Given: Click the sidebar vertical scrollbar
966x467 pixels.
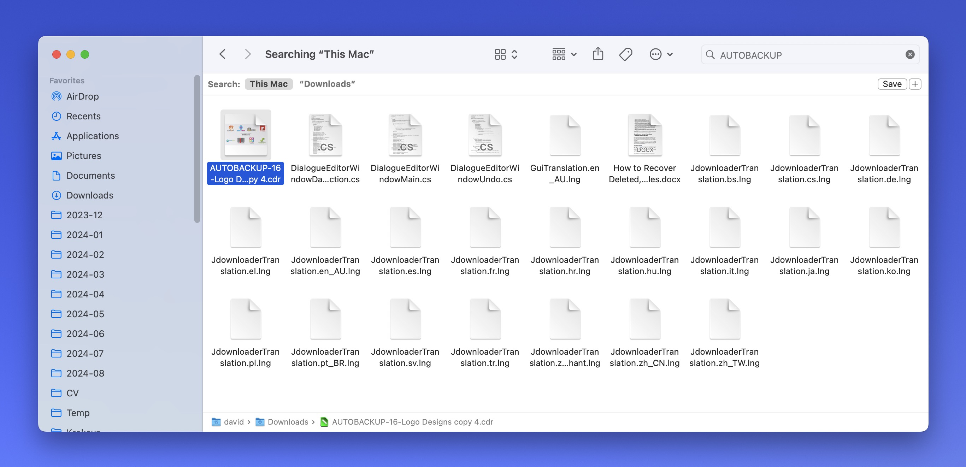Looking at the screenshot, I should 197,149.
